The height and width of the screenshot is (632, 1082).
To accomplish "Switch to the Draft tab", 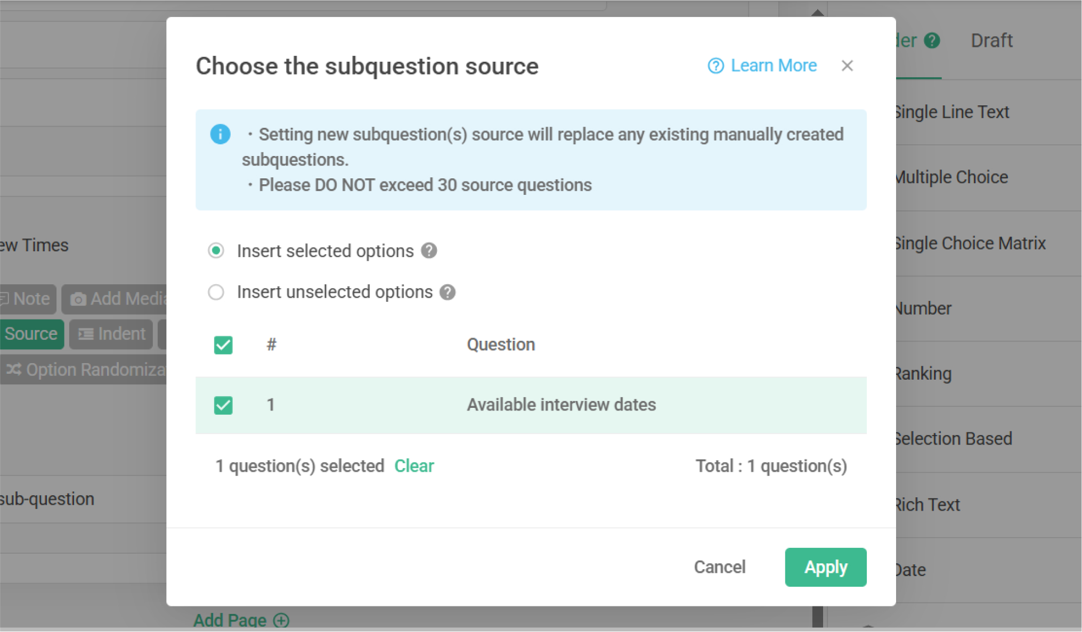I will click(x=991, y=40).
